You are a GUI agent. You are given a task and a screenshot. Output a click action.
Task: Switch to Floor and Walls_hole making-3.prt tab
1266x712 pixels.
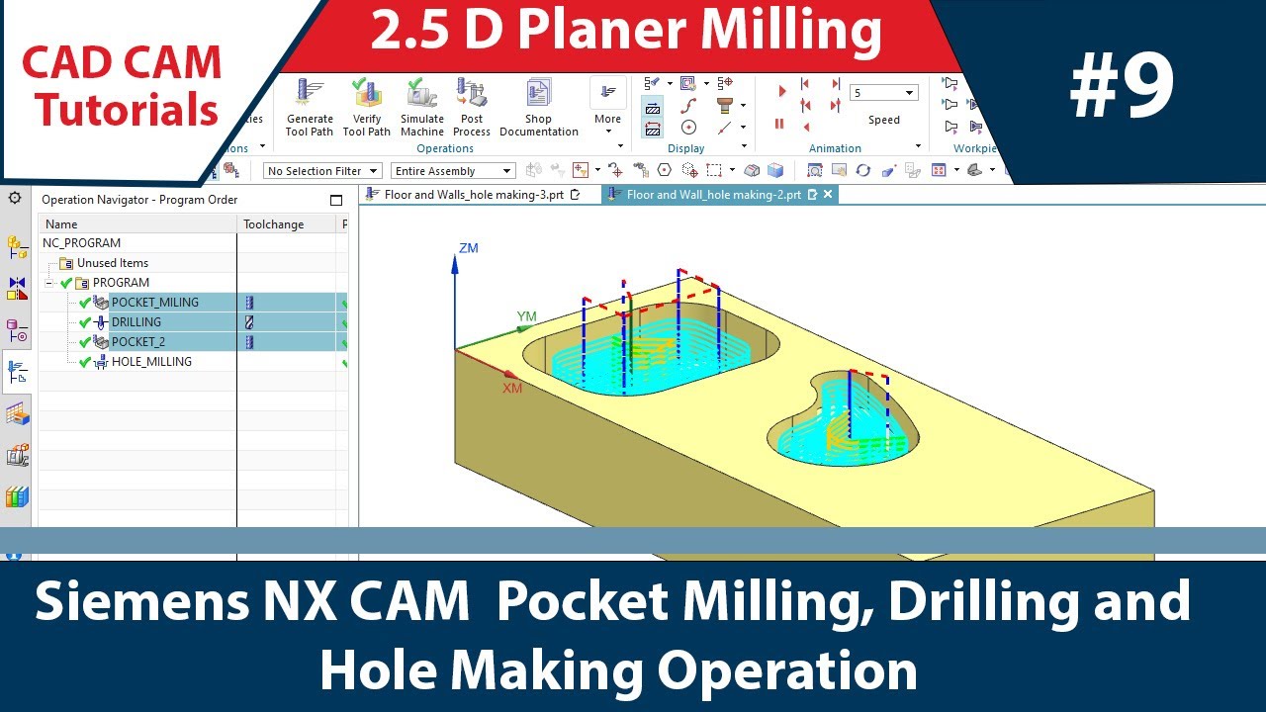tap(473, 195)
